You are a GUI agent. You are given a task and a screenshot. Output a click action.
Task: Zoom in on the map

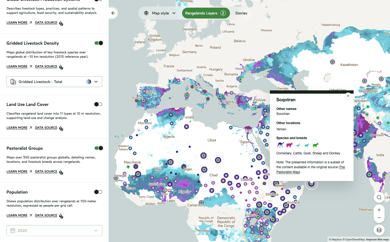(x=379, y=210)
